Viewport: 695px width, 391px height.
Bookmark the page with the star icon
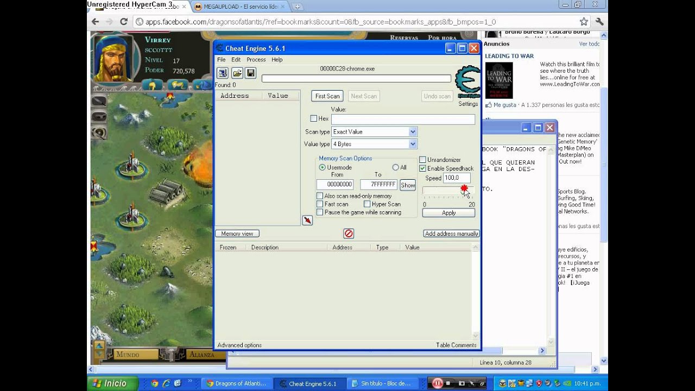(584, 22)
